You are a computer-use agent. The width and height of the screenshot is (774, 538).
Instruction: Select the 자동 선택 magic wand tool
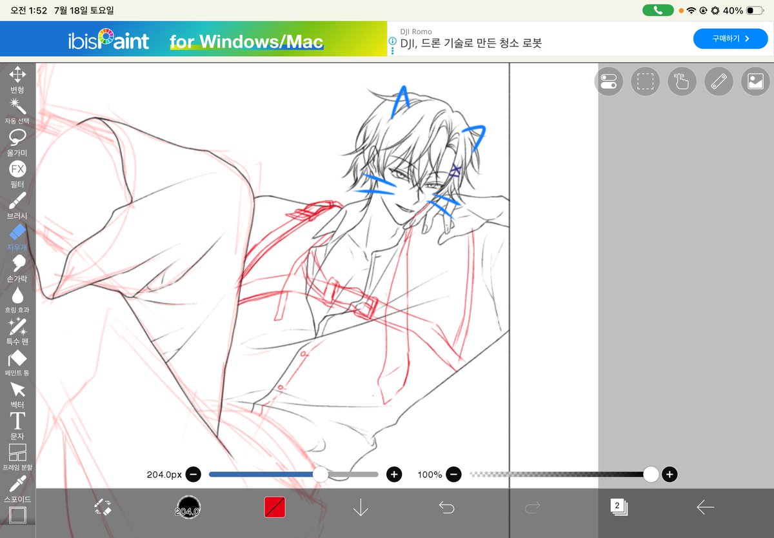[17, 110]
